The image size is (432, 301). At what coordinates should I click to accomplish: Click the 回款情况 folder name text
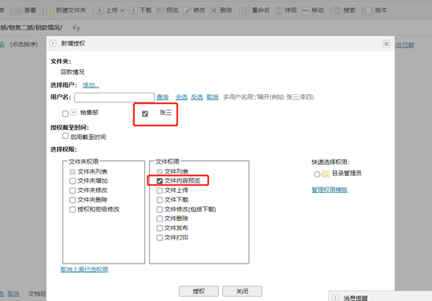[73, 72]
